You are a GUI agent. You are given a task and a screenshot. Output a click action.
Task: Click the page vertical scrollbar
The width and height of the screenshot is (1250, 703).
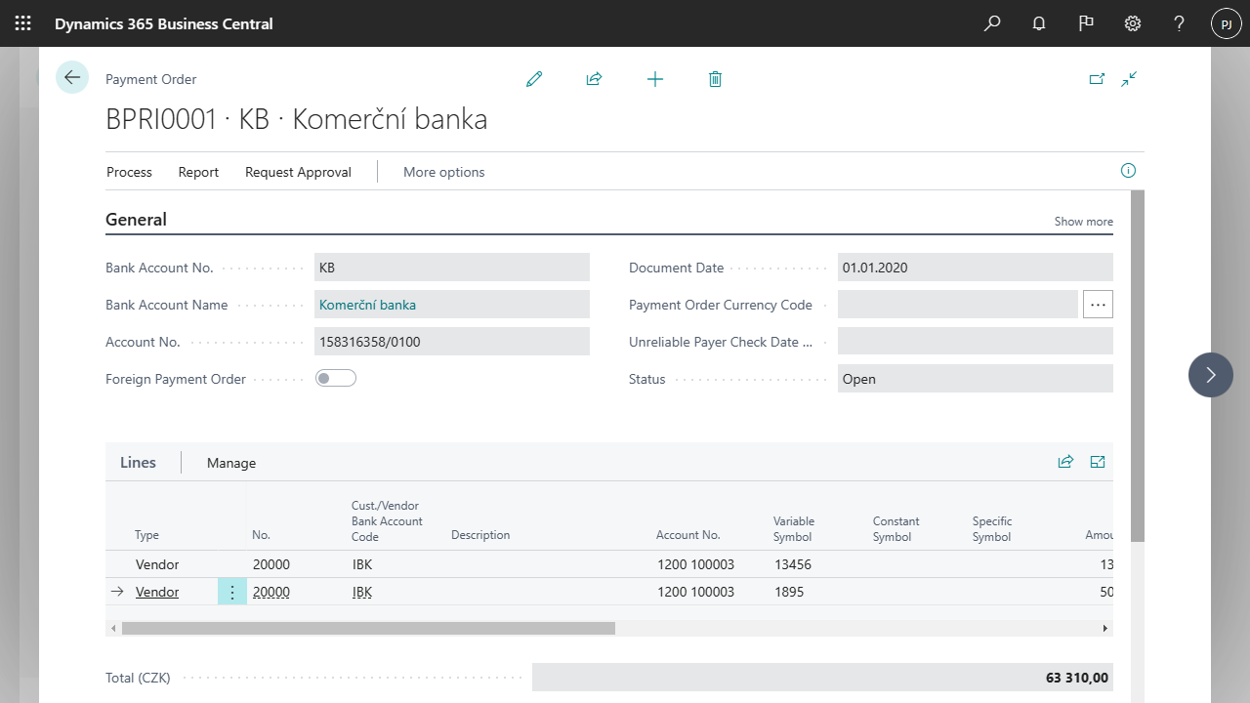[x=1137, y=366]
